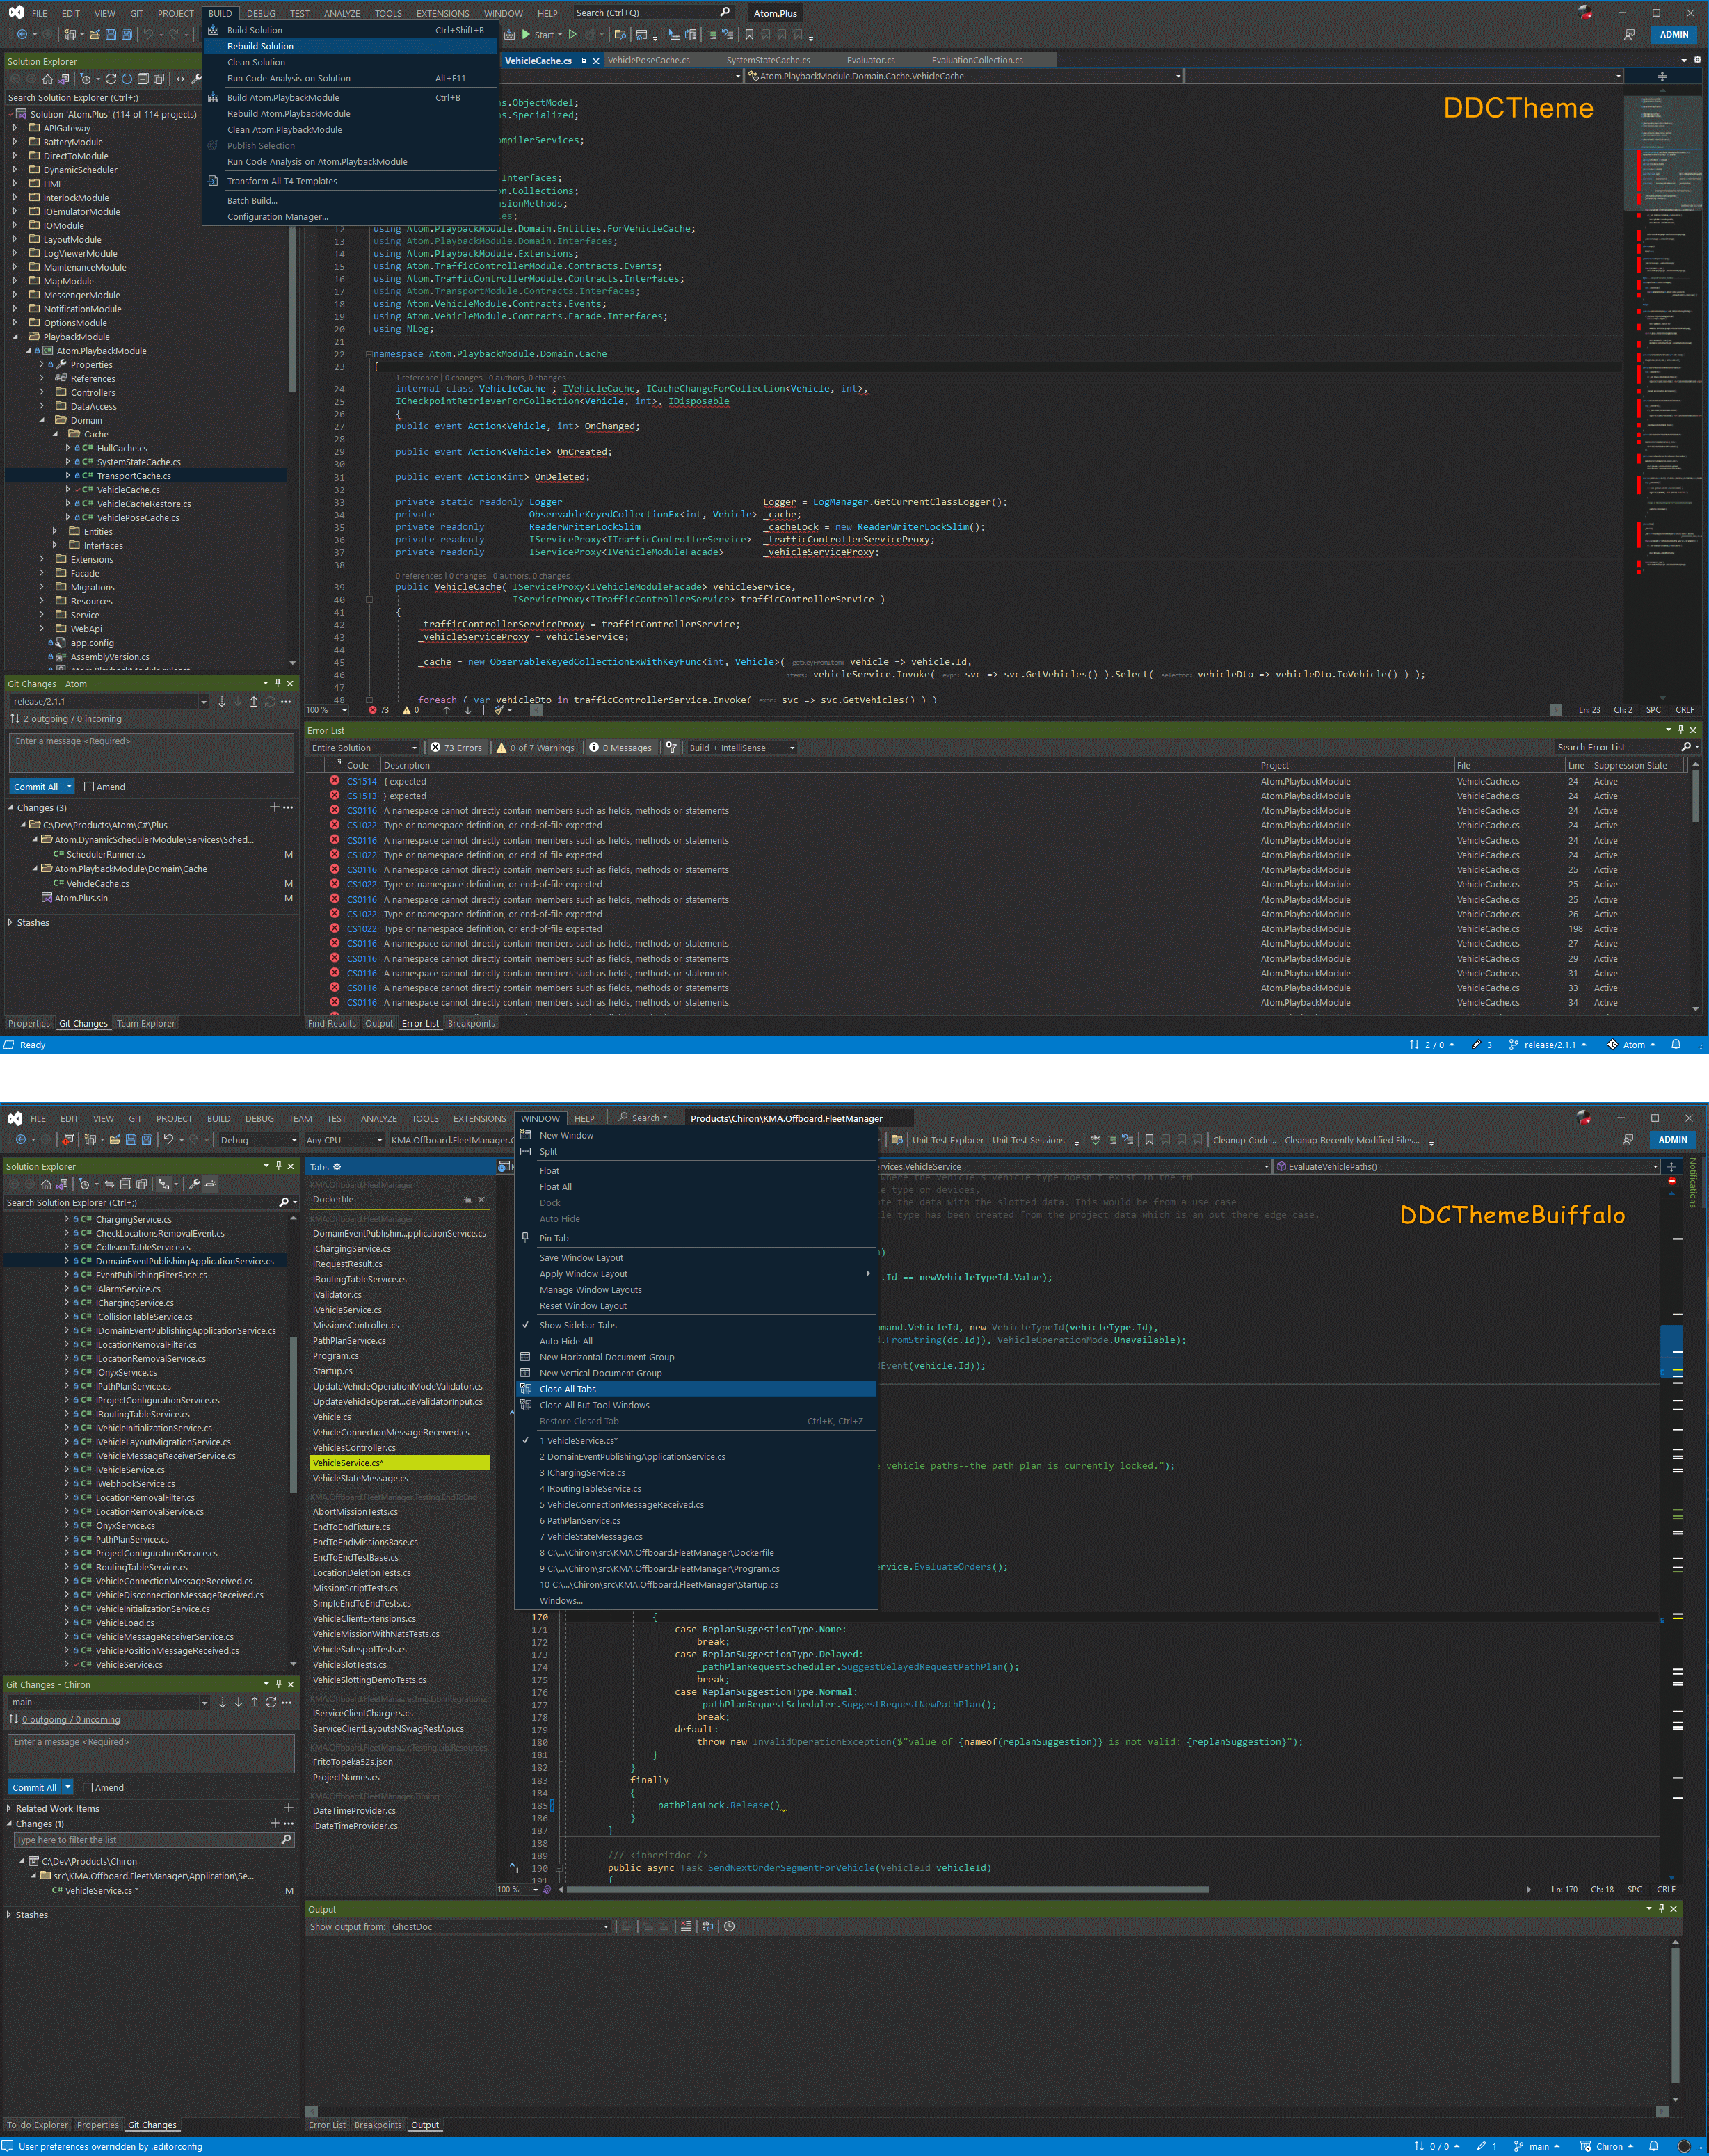Click bookmark icon in Atom.Plus main toolbar
The height and width of the screenshot is (2156, 1709).
point(749,35)
